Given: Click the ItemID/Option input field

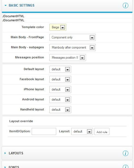Looking at the screenshot, I should tap(44, 131).
